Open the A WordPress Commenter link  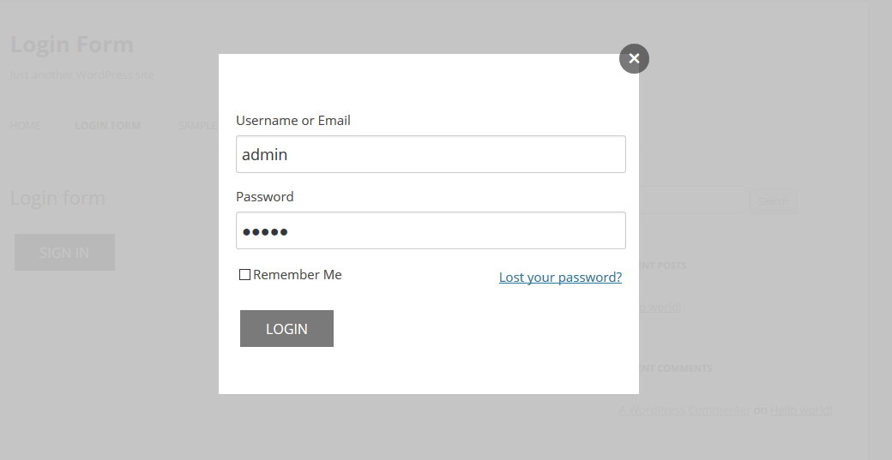coord(685,409)
